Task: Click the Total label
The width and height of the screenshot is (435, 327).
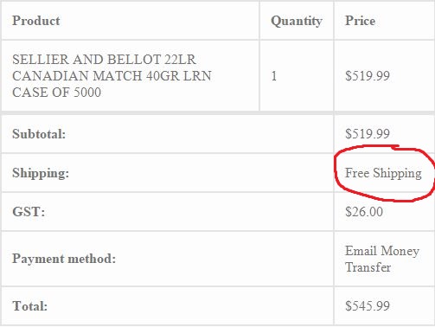Action: point(29,306)
